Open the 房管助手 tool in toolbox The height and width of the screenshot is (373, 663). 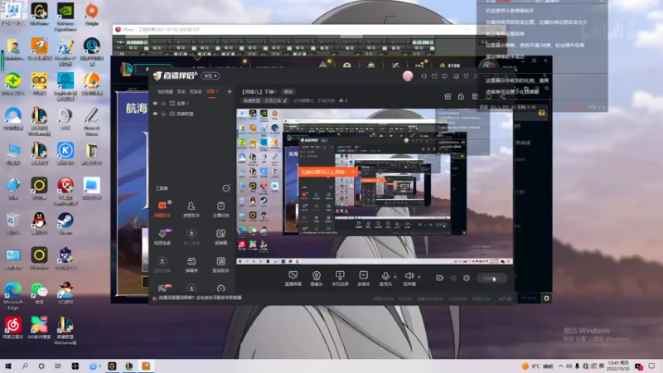click(191, 210)
